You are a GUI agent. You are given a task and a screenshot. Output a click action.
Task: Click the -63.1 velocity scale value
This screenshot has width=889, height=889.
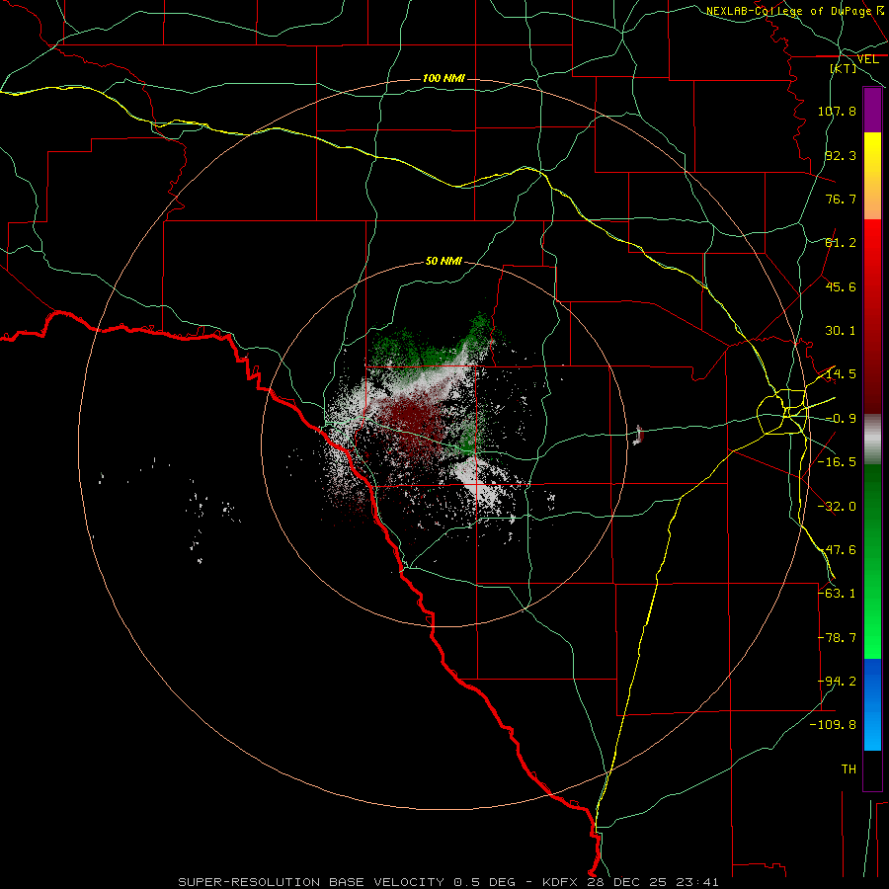click(837, 594)
